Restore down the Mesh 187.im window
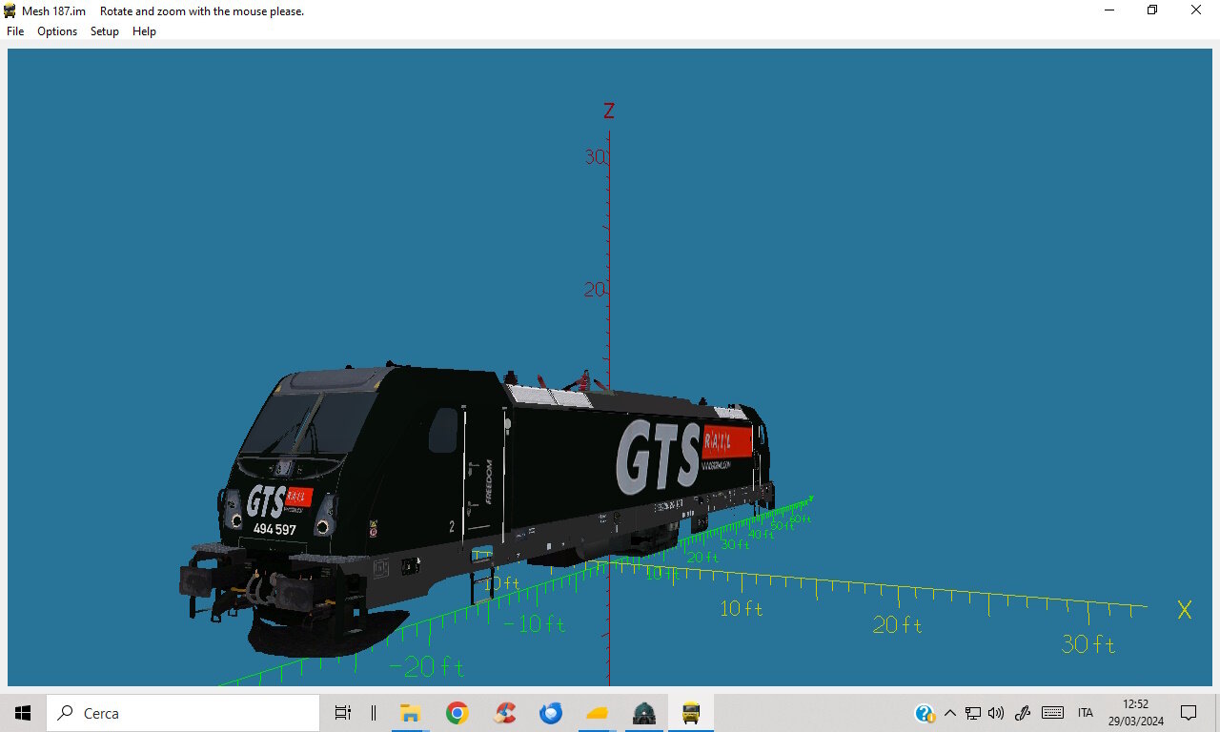The image size is (1220, 732). tap(1152, 10)
